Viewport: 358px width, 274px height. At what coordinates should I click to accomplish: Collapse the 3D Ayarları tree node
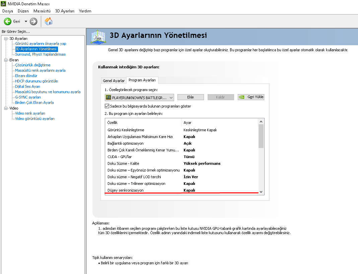pyautogui.click(x=6, y=39)
